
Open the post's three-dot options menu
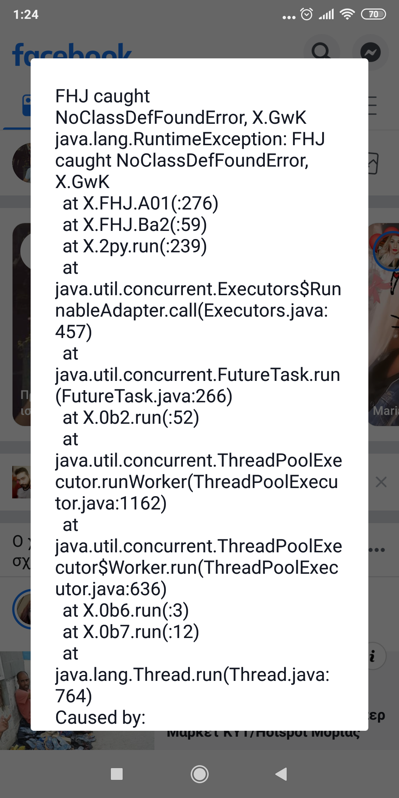(377, 550)
